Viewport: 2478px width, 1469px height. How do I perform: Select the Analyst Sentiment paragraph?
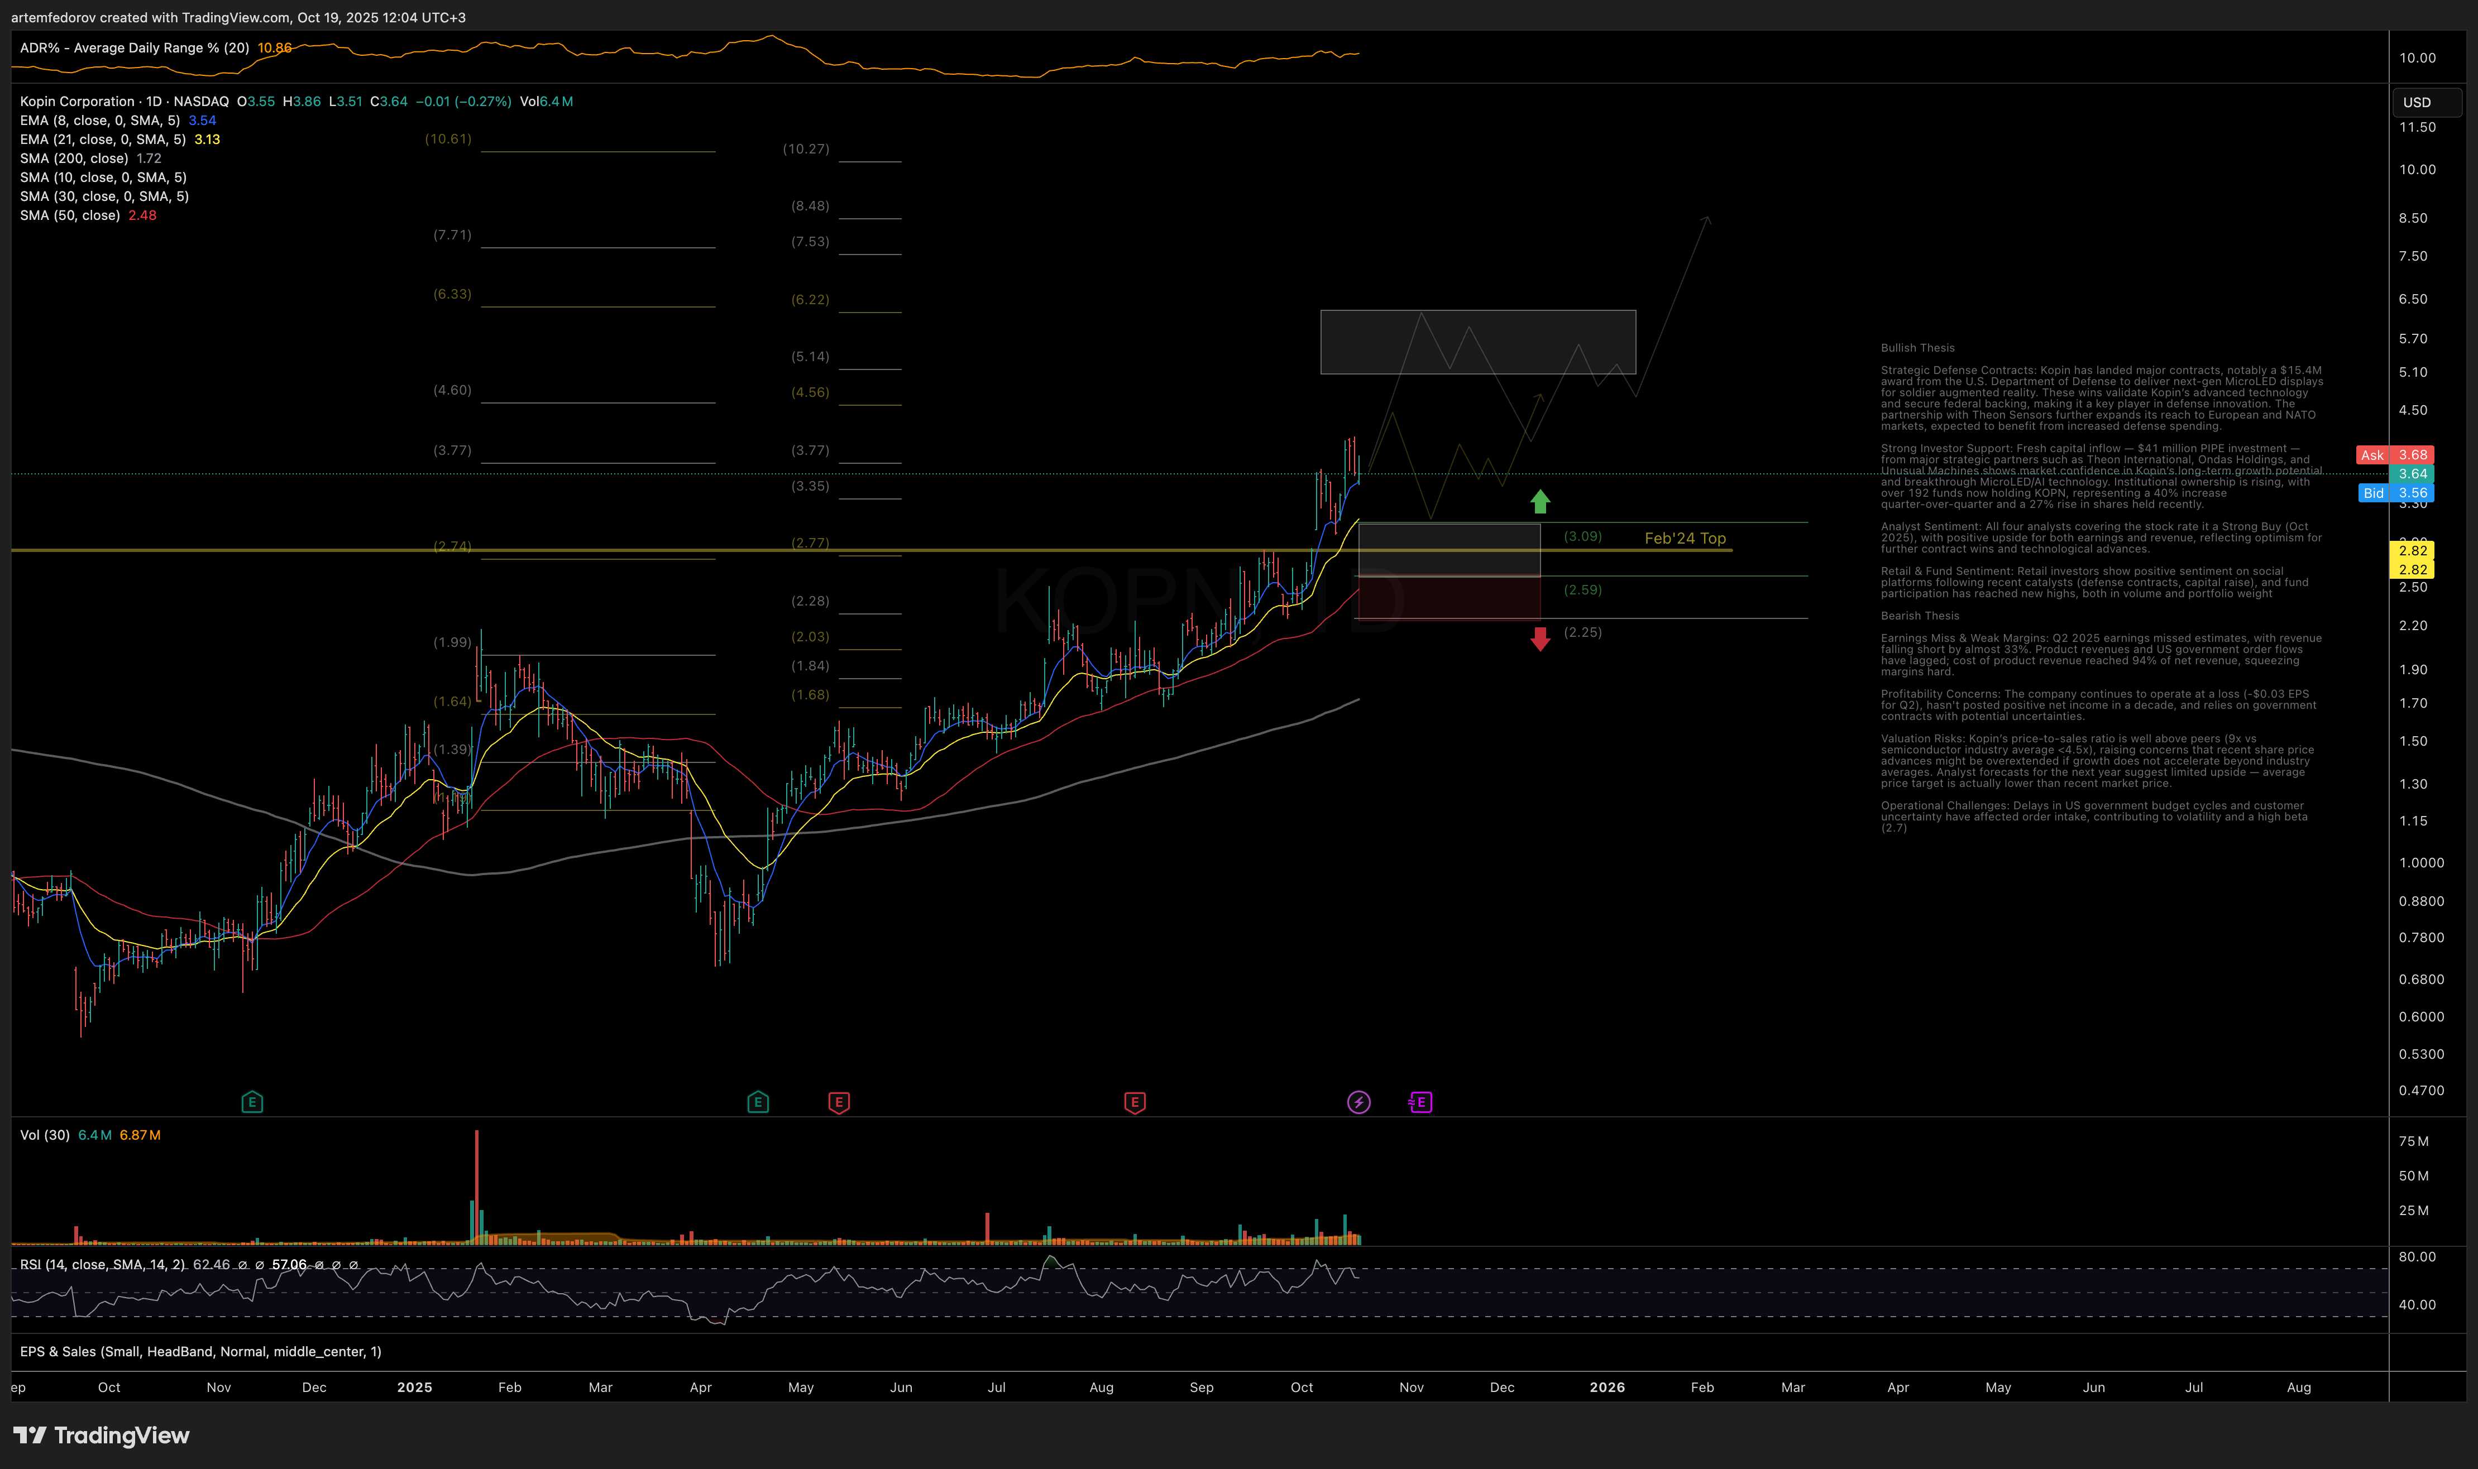pyautogui.click(x=2102, y=539)
